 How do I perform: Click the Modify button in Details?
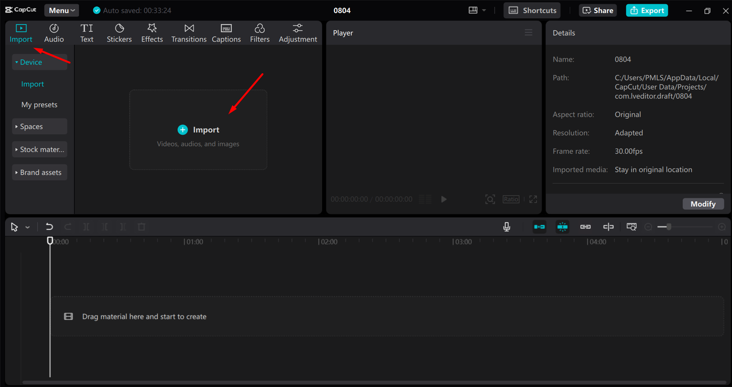pos(703,204)
